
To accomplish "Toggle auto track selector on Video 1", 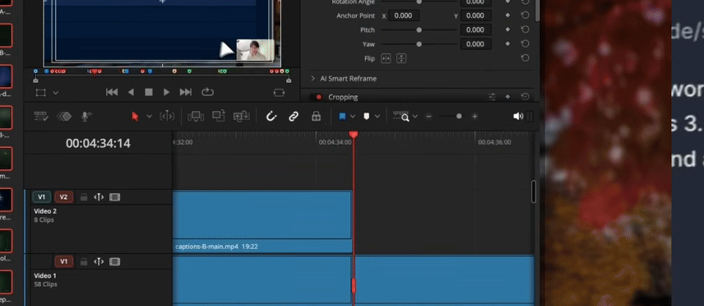I will tap(99, 261).
